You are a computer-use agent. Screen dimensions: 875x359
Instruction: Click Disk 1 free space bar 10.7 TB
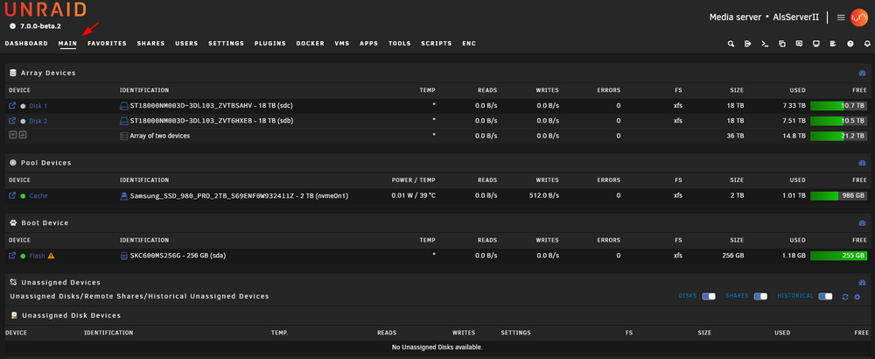(x=839, y=106)
